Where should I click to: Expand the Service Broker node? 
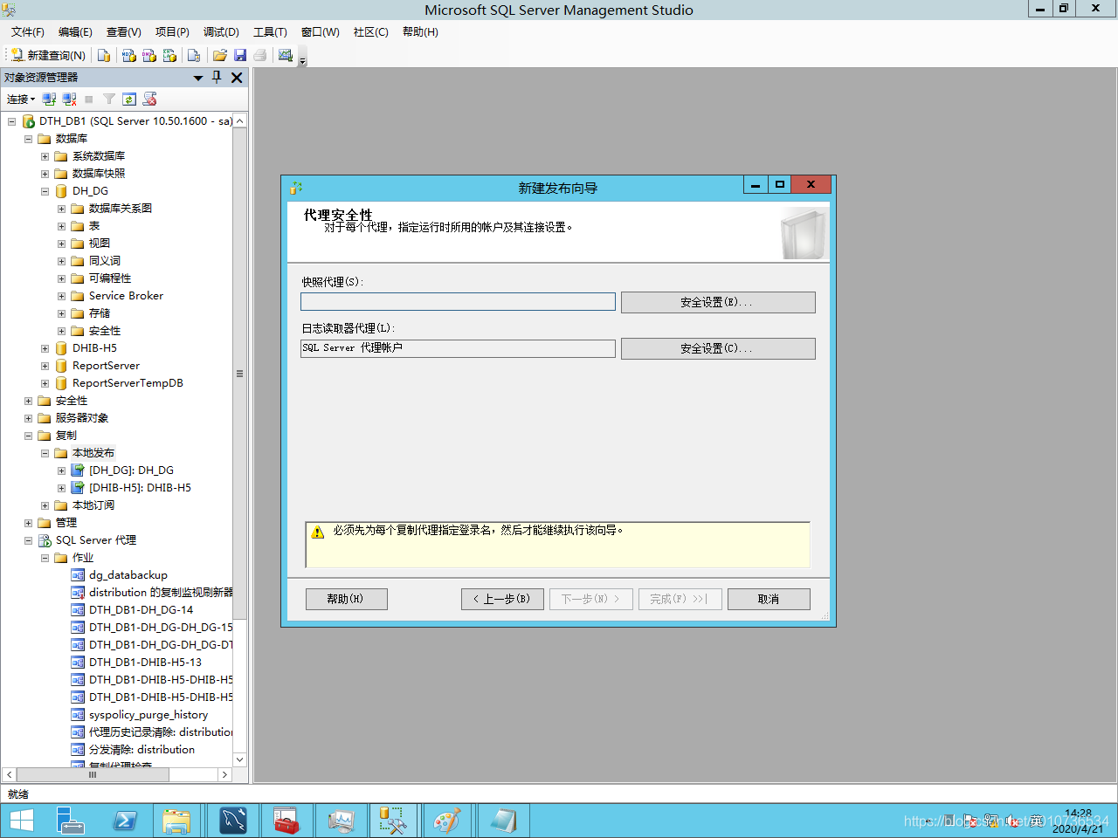pos(61,296)
